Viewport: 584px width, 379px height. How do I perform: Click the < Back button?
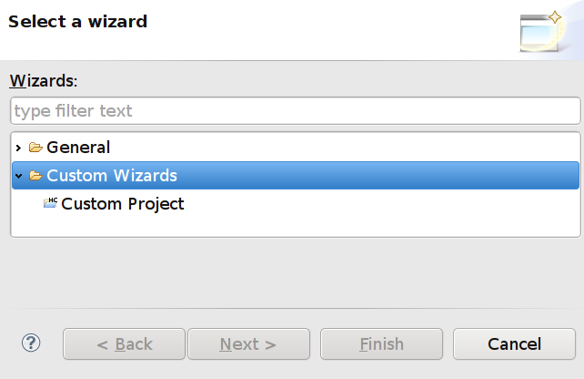click(x=125, y=344)
